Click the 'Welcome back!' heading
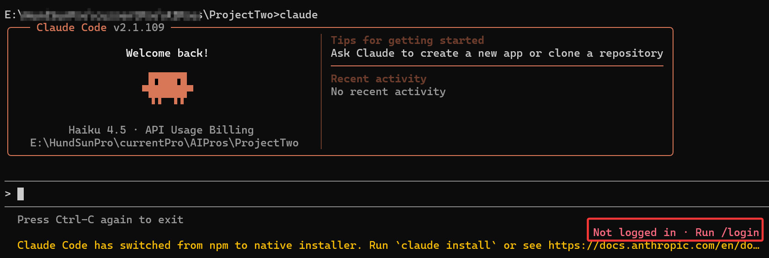Image resolution: width=769 pixels, height=258 pixels. click(167, 53)
